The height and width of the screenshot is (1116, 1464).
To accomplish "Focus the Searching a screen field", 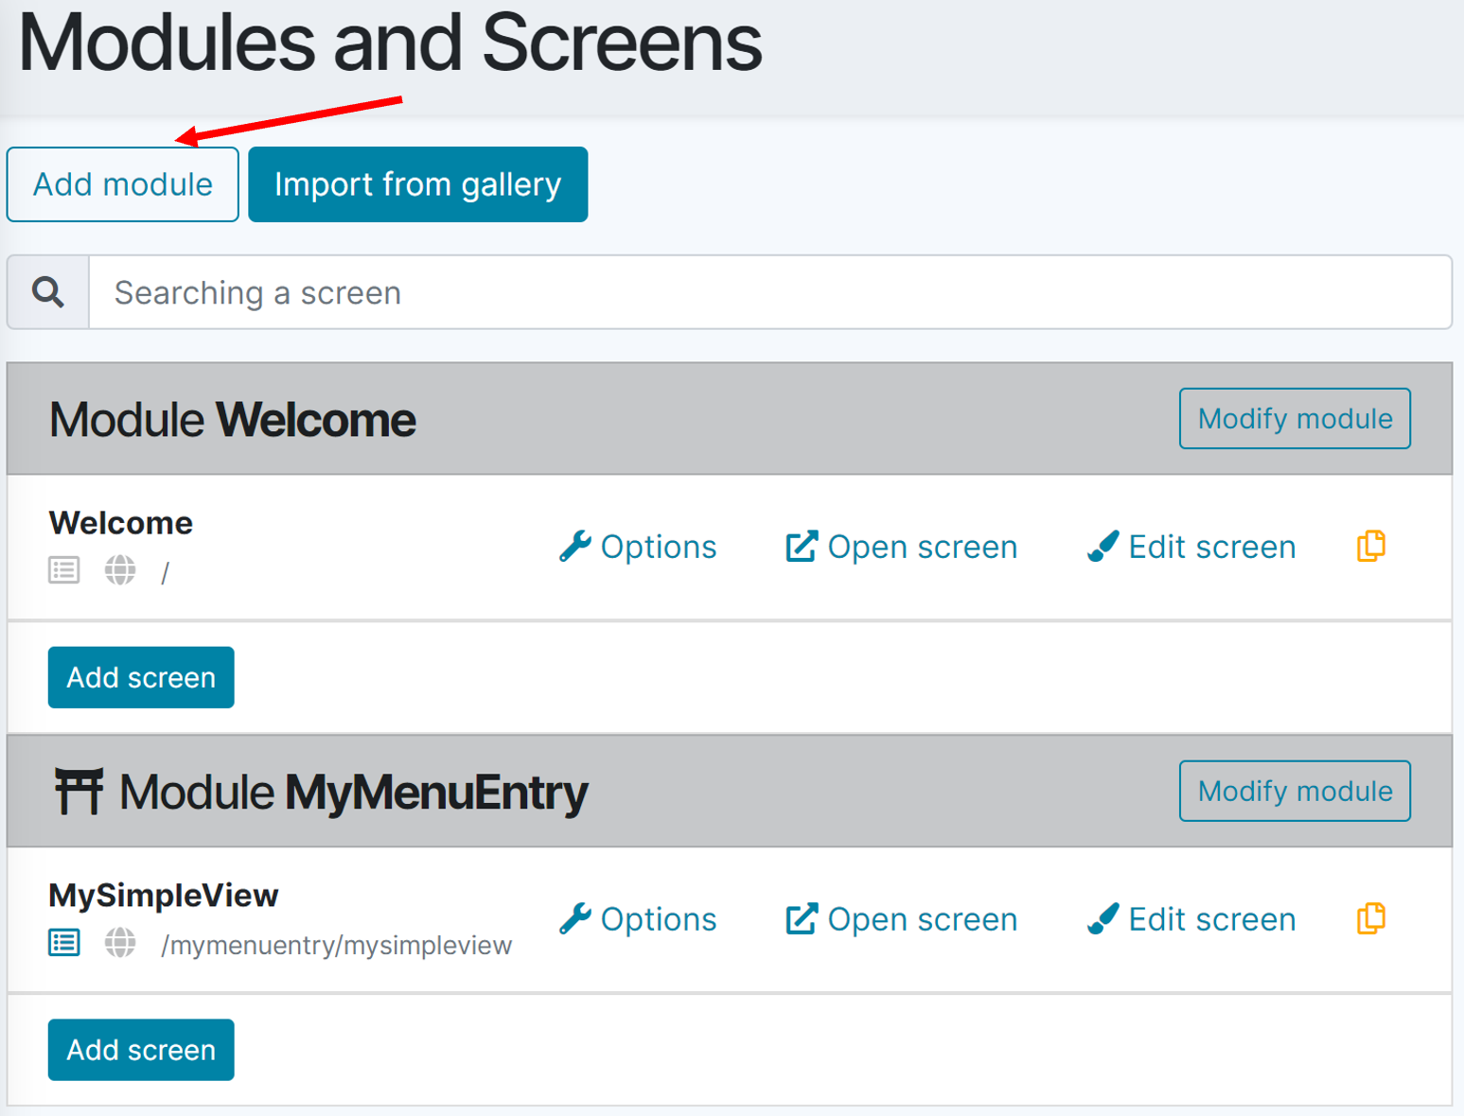I will [x=768, y=292].
